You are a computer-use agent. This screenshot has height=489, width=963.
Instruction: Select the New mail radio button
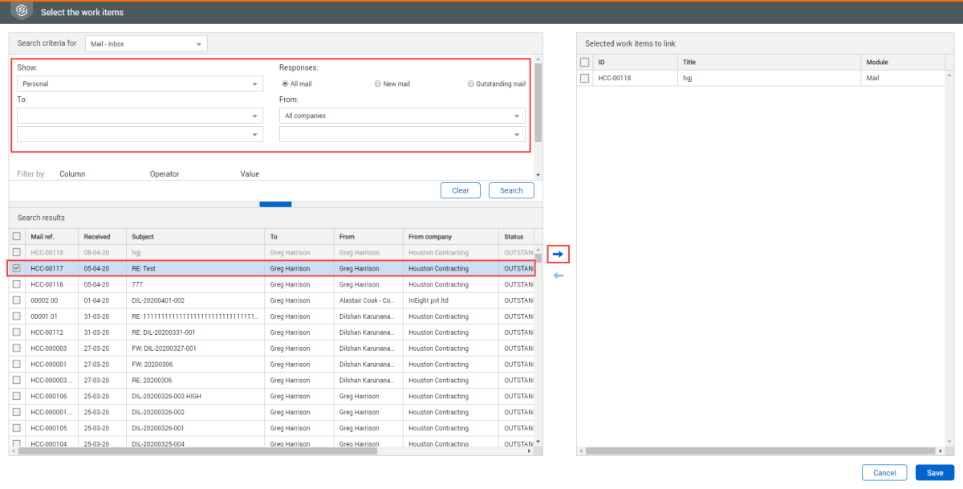point(378,84)
